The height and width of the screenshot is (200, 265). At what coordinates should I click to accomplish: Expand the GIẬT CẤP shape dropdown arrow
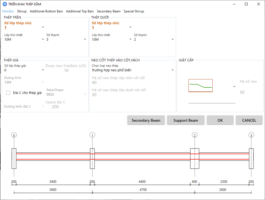[234, 87]
